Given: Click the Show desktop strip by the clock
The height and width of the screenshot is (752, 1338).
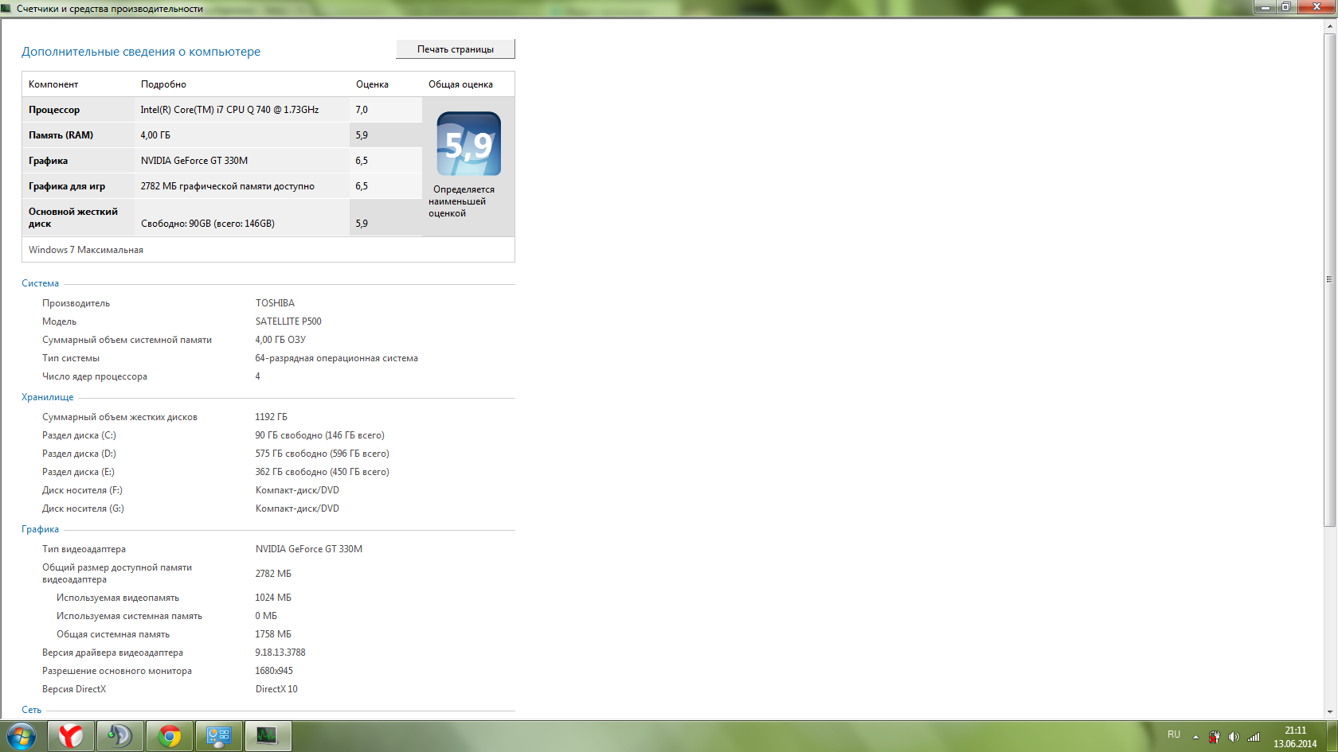Looking at the screenshot, I should click(x=1332, y=736).
